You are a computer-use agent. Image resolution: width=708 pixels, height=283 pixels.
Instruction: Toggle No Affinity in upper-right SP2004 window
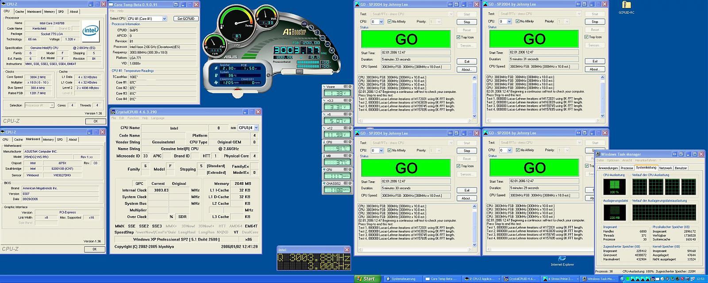pos(525,21)
